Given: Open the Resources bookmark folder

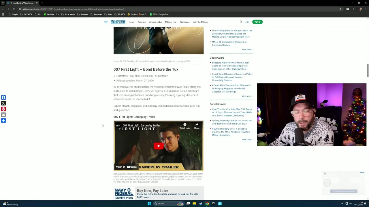Looking at the screenshot, I should (96, 14).
